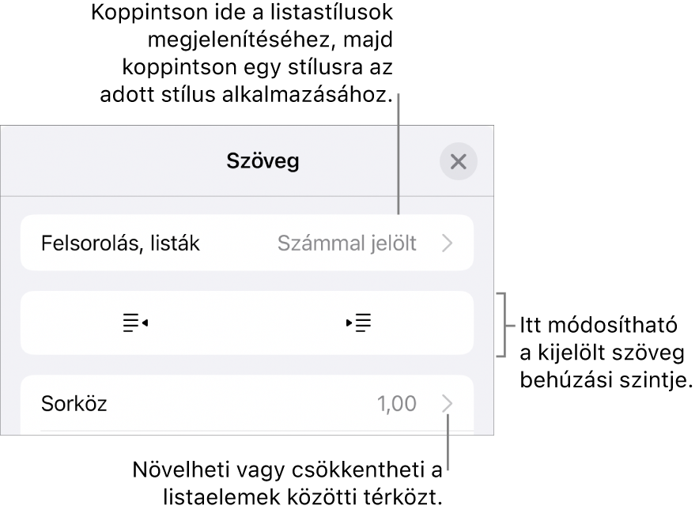Decrease indent level of selected text

134,325
